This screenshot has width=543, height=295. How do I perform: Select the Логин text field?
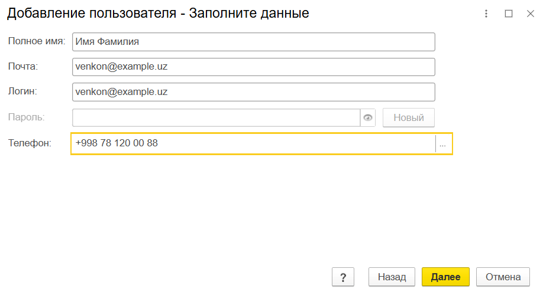(x=253, y=92)
